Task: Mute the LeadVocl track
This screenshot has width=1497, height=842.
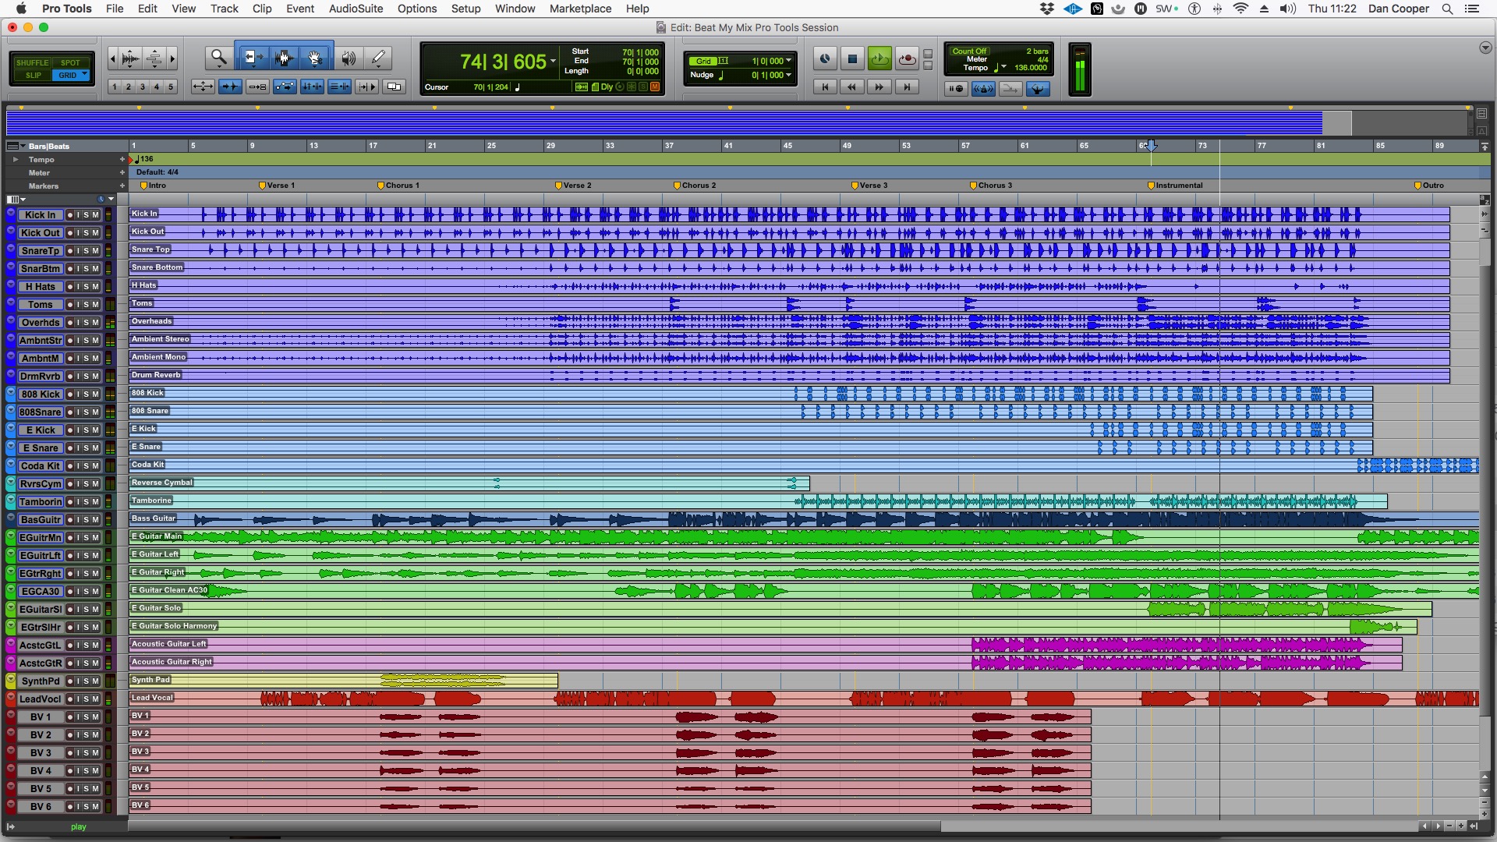Action: click(x=95, y=699)
